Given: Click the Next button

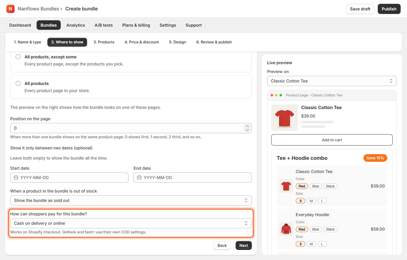Looking at the screenshot, I should click(243, 245).
